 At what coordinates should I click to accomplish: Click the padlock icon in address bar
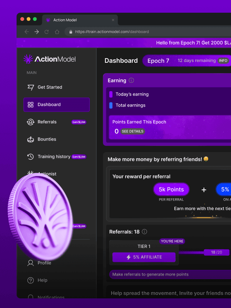(71, 32)
